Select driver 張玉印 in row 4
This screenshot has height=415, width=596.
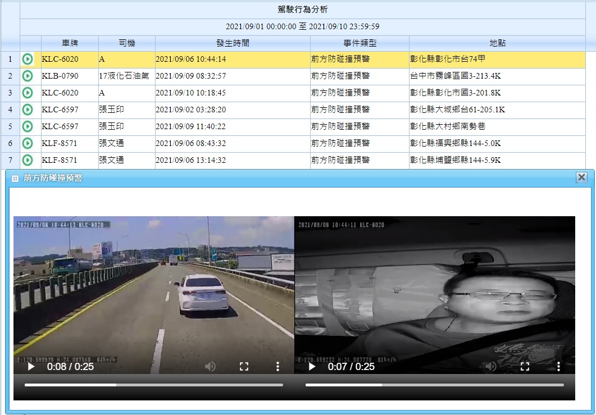(127, 110)
